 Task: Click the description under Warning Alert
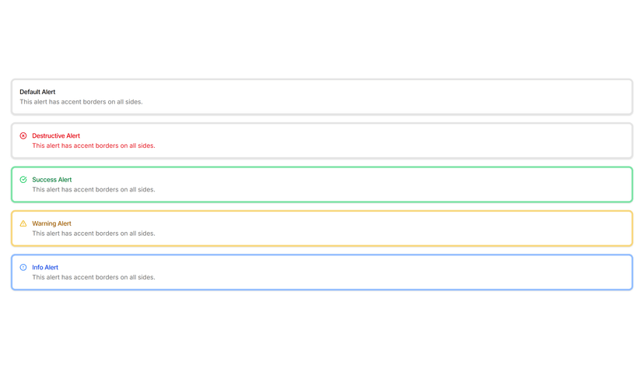pos(93,234)
